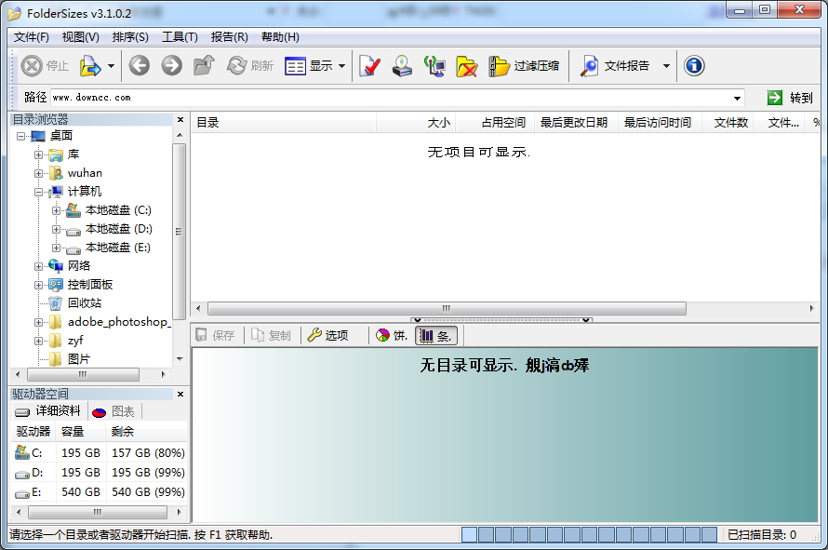This screenshot has height=550, width=828.
Task: Open the path address bar dropdown
Action: (x=739, y=97)
